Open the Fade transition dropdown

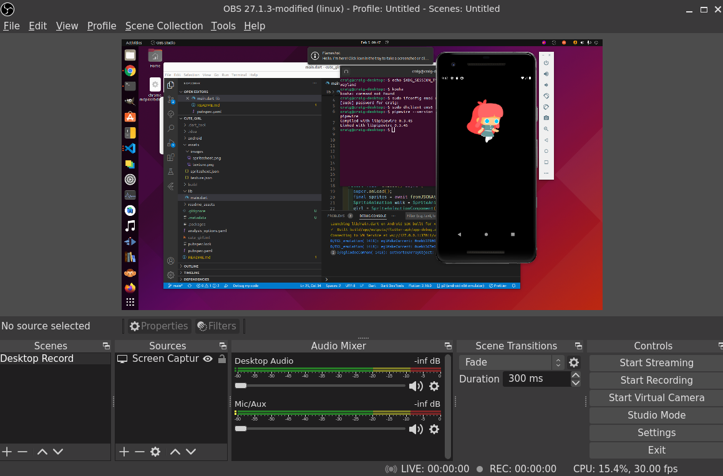(x=505, y=362)
